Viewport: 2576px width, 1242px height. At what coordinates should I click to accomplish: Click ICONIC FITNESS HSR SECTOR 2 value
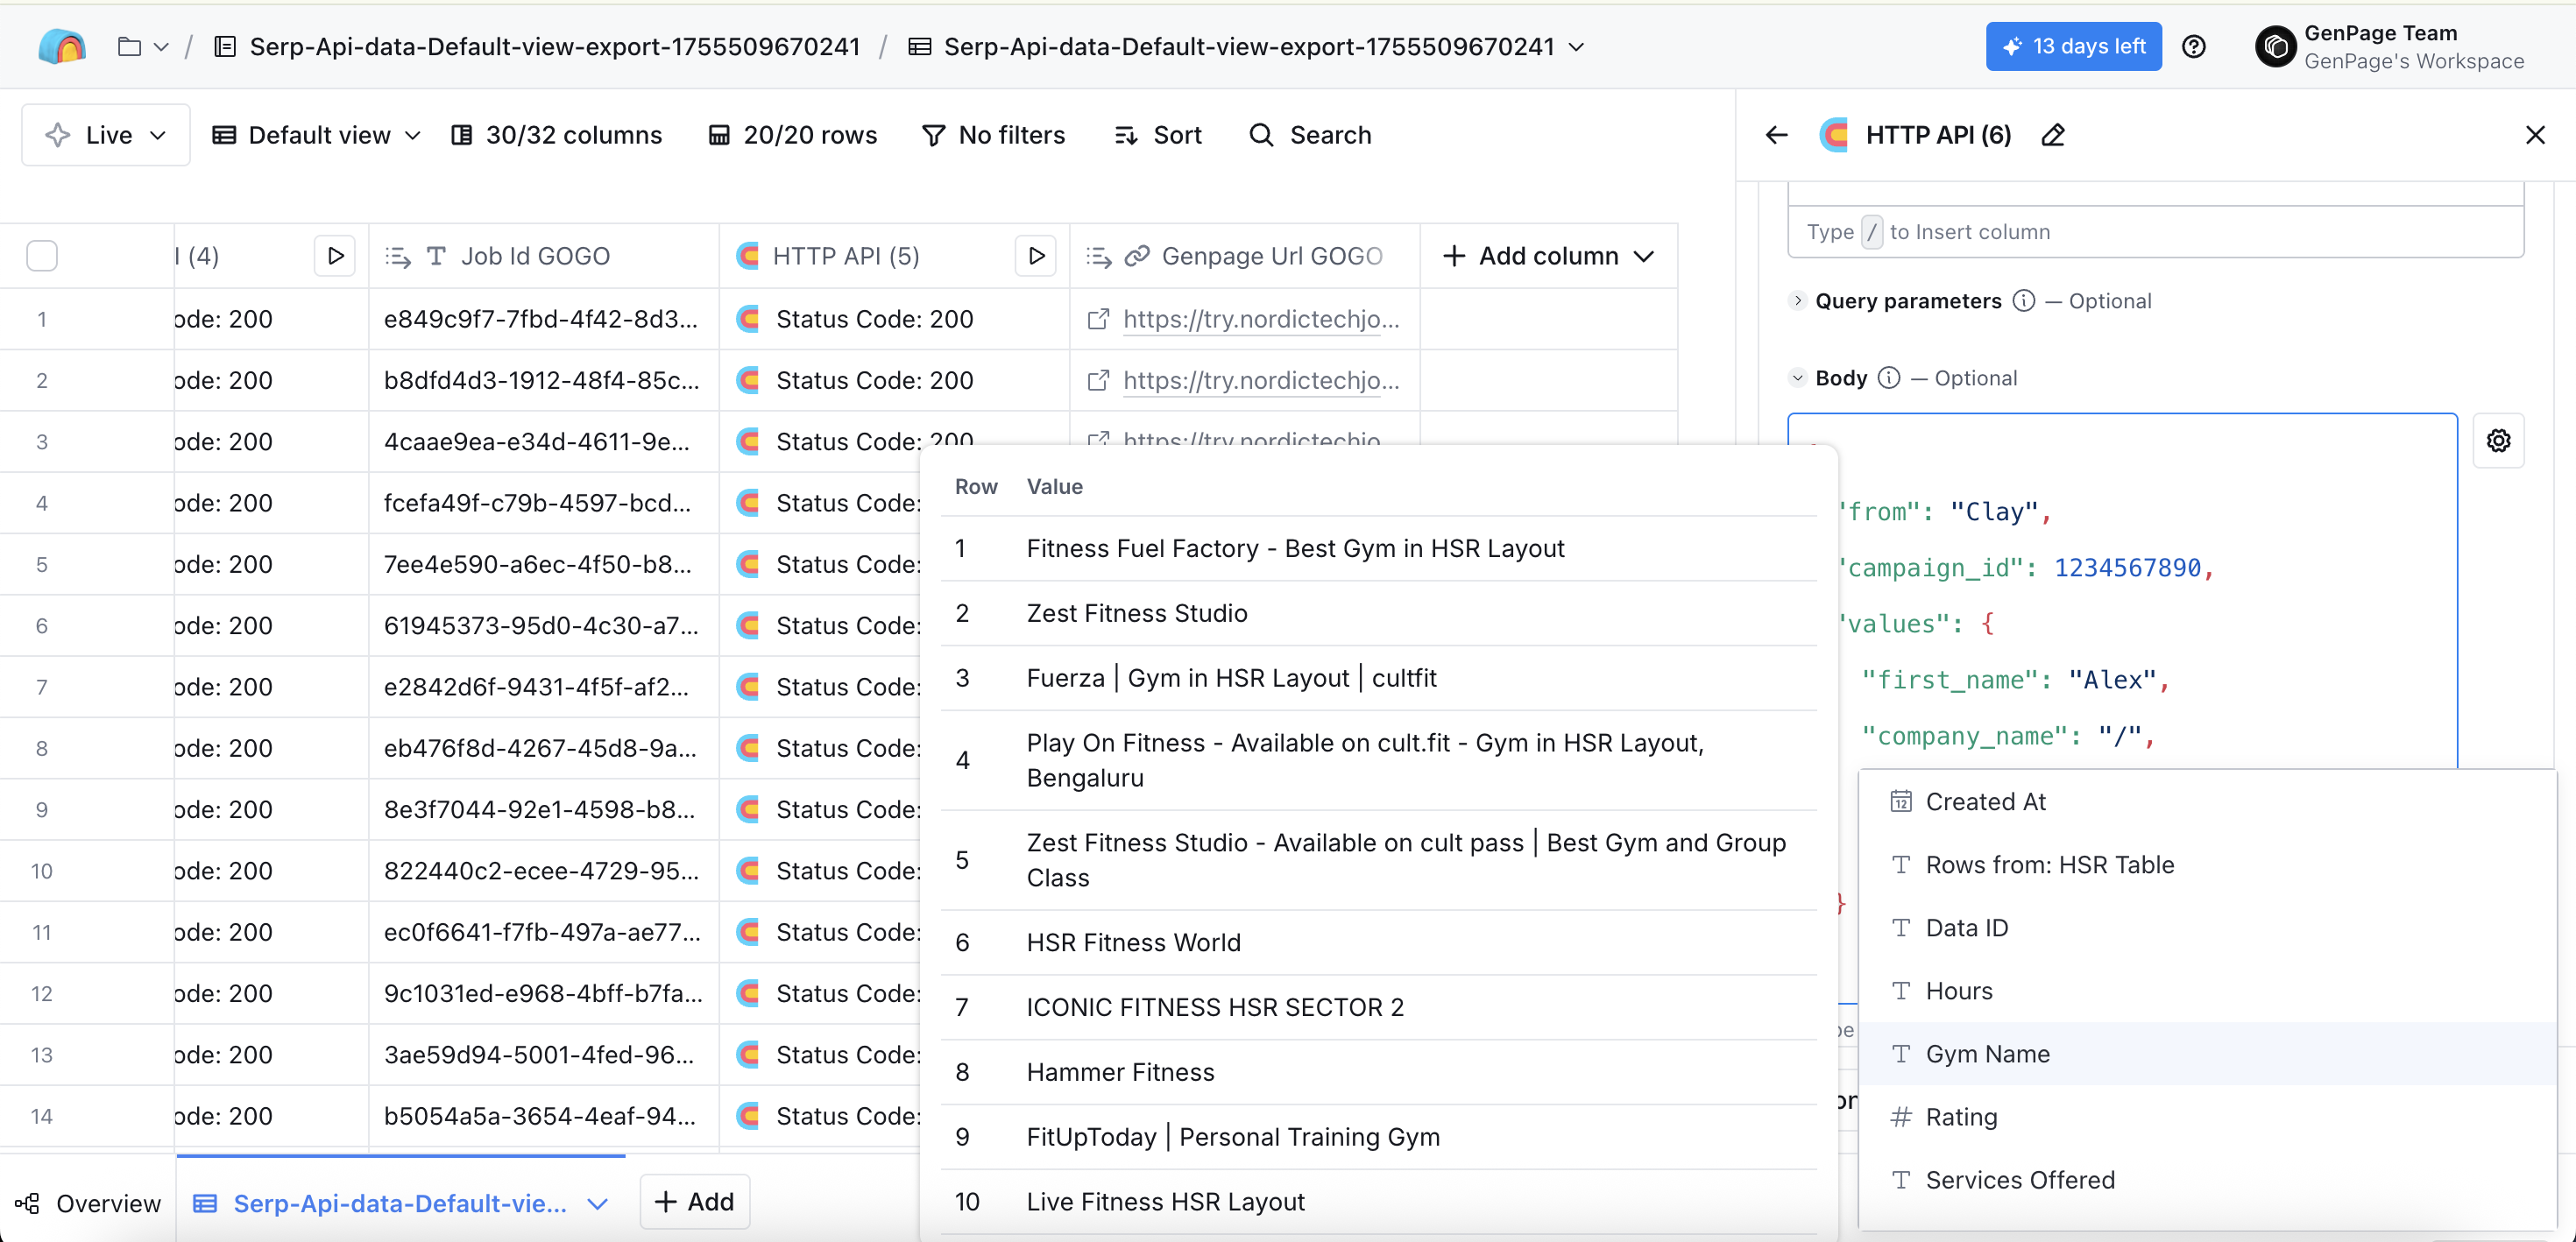pyautogui.click(x=1215, y=1007)
